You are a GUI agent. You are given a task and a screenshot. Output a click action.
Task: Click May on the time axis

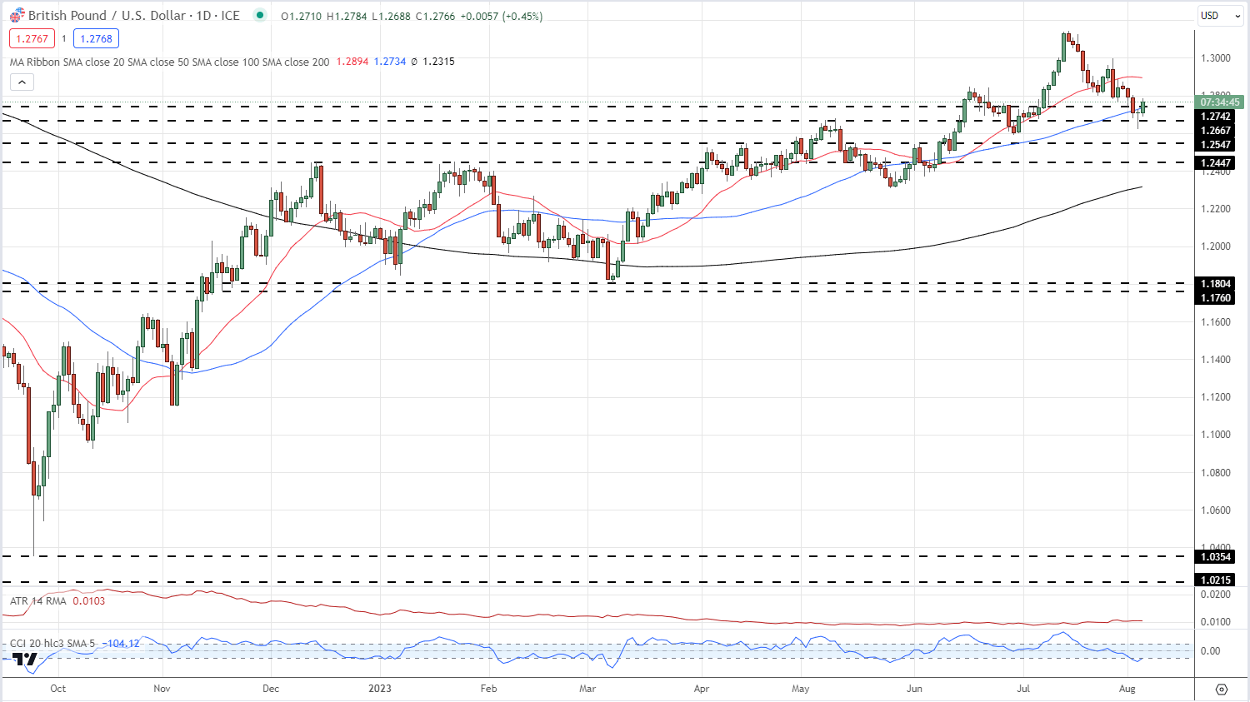[x=801, y=689]
